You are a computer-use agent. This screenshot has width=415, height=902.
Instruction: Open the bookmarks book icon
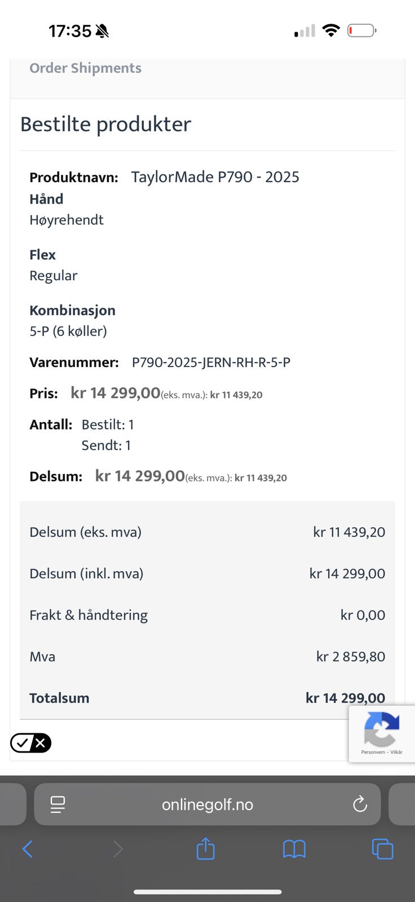coord(294,848)
